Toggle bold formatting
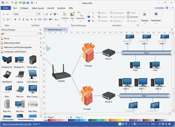This screenshot has height=127, width=175. pos(15,19)
